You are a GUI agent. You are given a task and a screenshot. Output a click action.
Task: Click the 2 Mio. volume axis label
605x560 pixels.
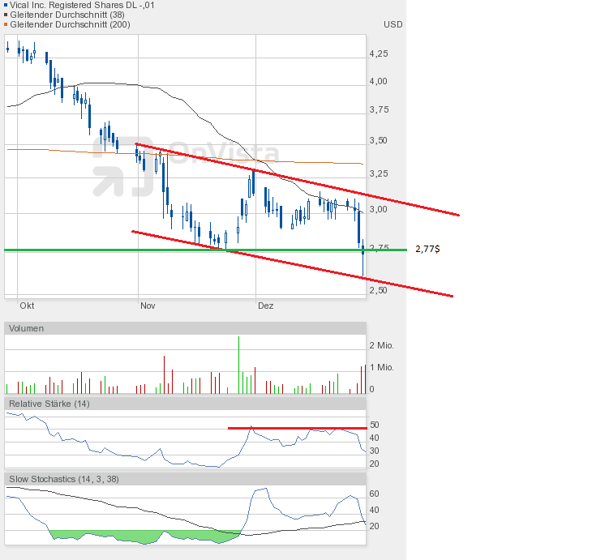pyautogui.click(x=381, y=345)
